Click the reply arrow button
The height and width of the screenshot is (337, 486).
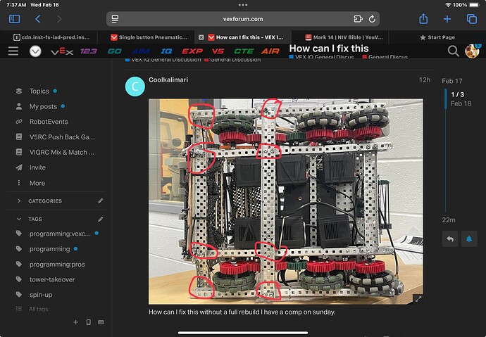click(x=450, y=239)
